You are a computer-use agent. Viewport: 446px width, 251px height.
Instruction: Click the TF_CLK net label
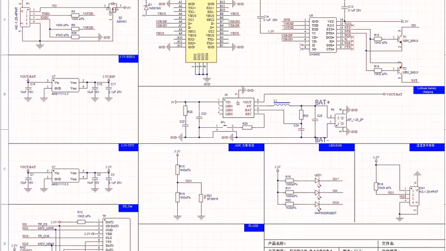tap(43, 236)
